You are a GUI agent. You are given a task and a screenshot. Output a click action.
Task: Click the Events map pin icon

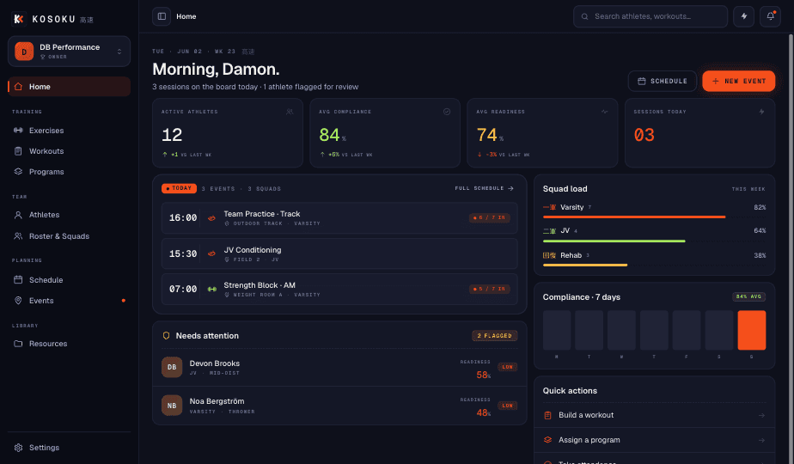pyautogui.click(x=18, y=301)
